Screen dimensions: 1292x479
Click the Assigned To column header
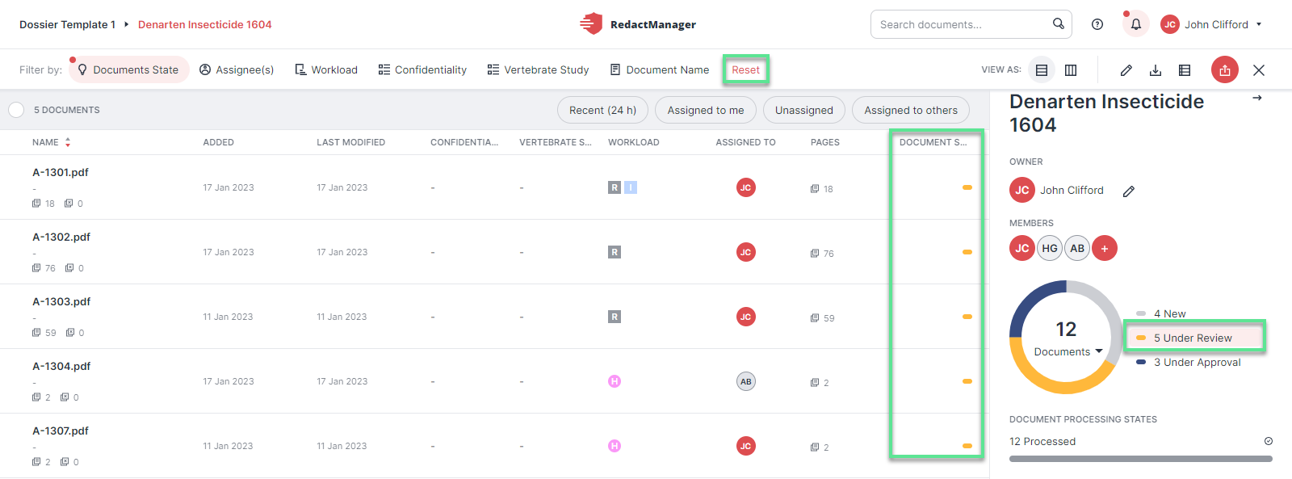coord(745,142)
